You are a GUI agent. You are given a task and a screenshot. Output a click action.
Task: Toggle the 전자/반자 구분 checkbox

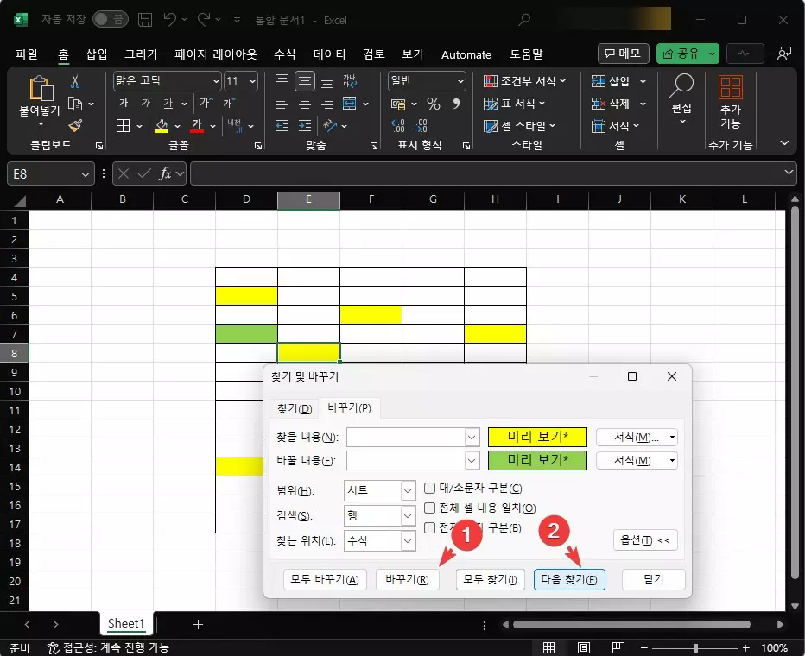pyautogui.click(x=429, y=527)
